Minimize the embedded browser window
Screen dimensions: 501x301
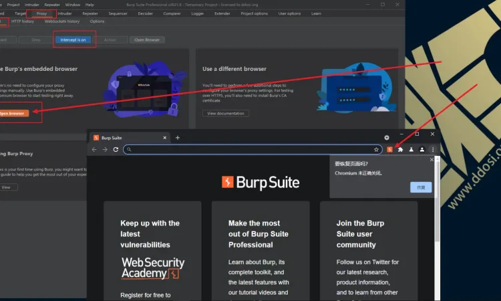pos(401,134)
